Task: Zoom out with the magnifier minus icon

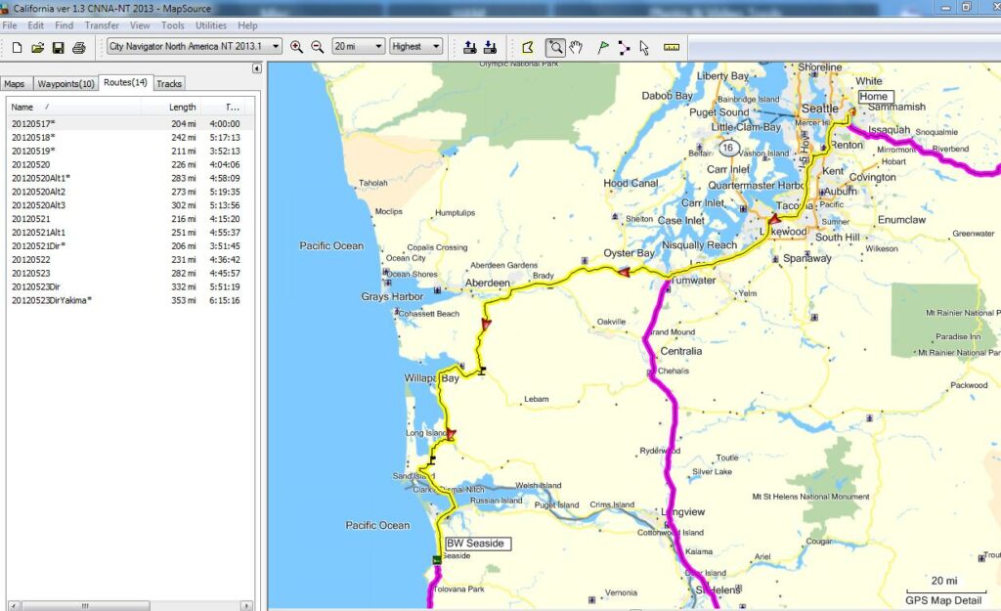Action: 317,47
